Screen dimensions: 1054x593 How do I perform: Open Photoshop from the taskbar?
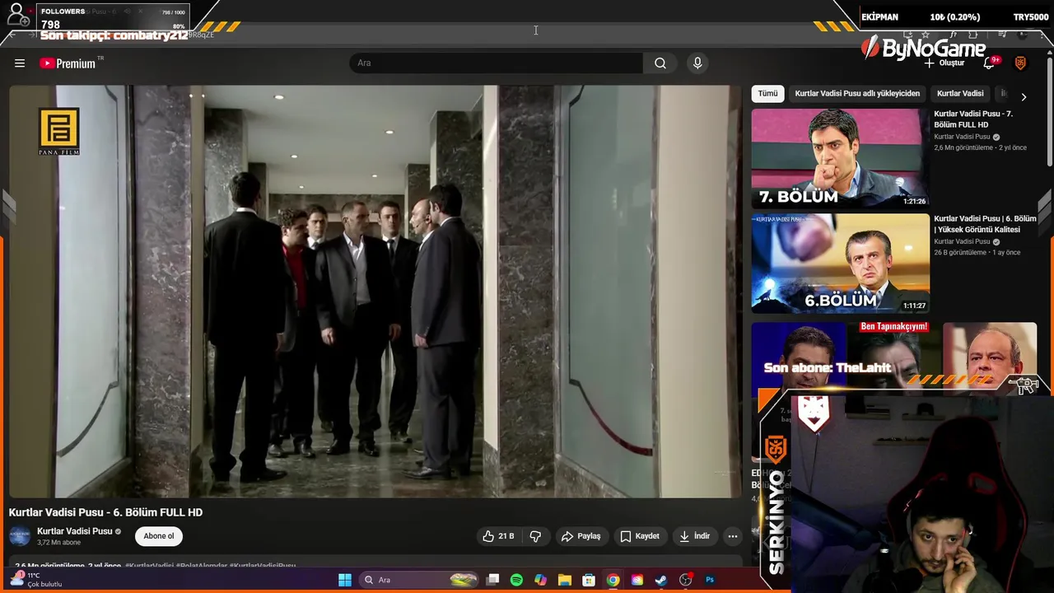[710, 580]
